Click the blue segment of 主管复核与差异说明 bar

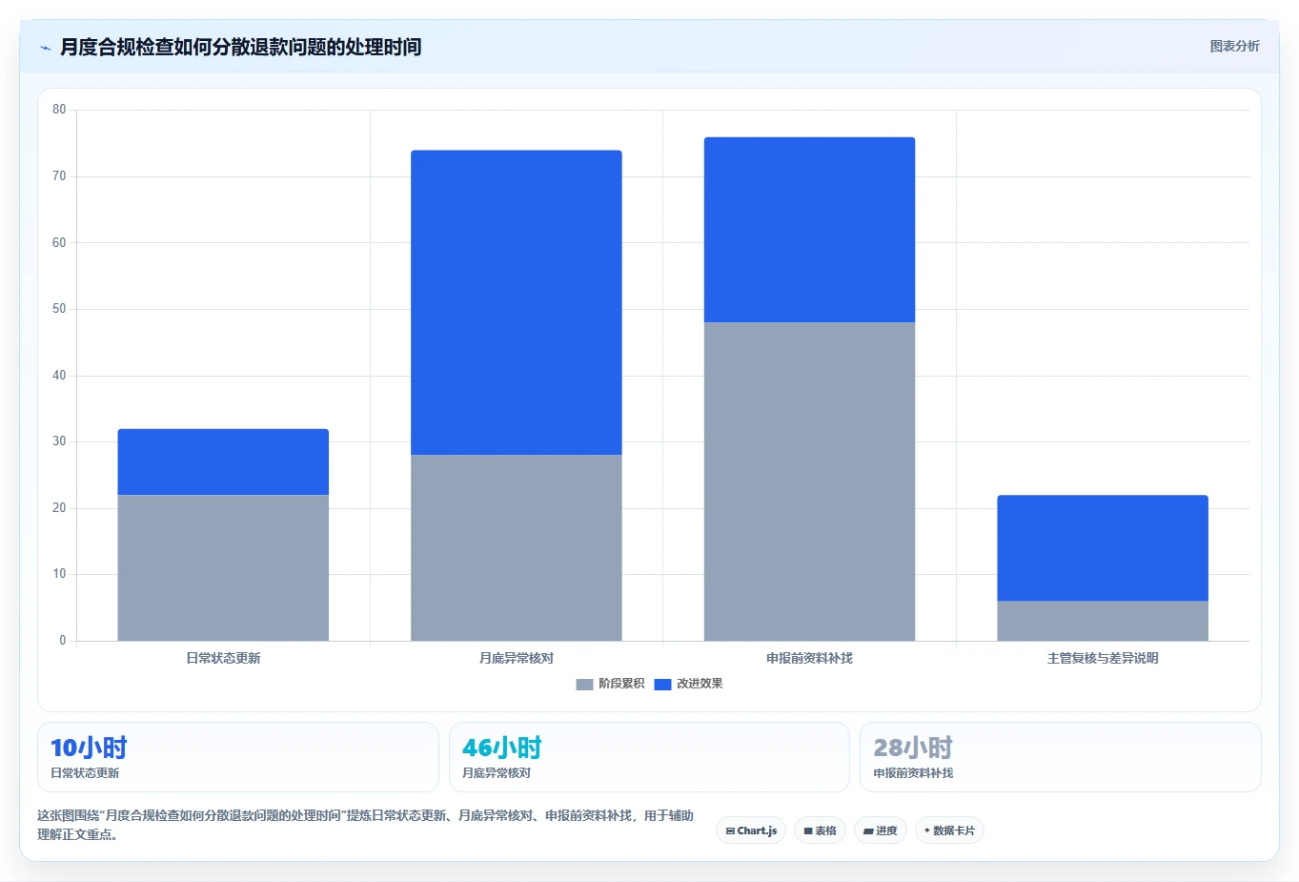click(1103, 548)
